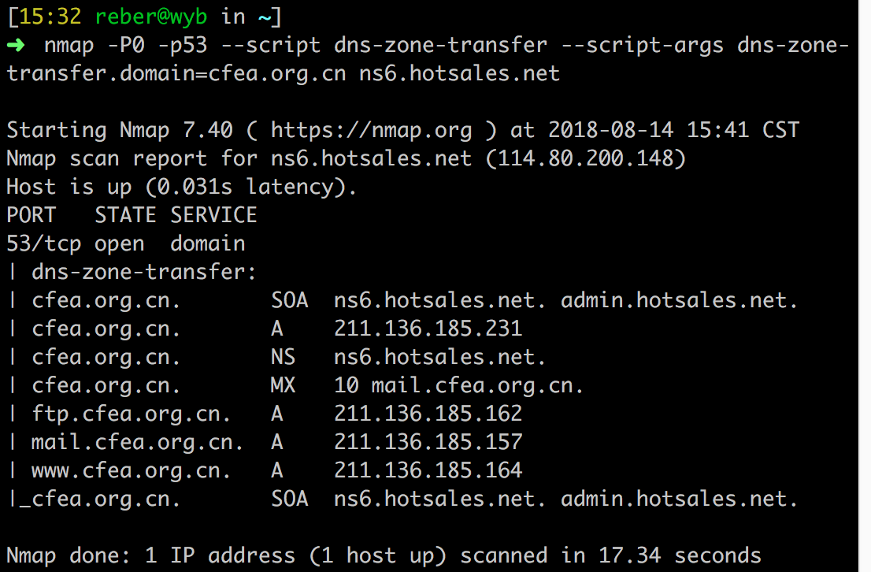Click the 17.34 seconds scan duration
This screenshot has height=572, width=871.
680,555
